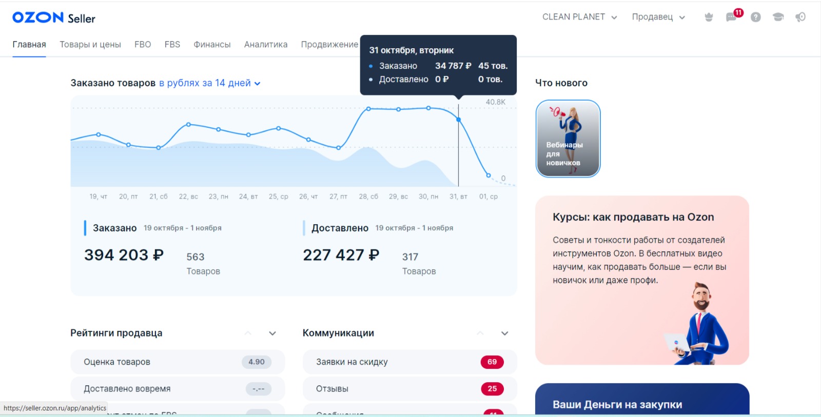Expand the Продавец role dropdown
The width and height of the screenshot is (821, 417).
pos(658,17)
